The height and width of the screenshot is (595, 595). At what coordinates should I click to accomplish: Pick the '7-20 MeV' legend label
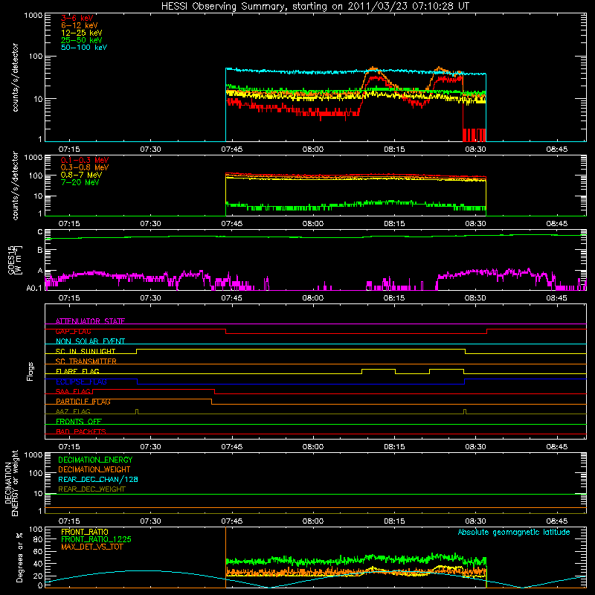(80, 182)
